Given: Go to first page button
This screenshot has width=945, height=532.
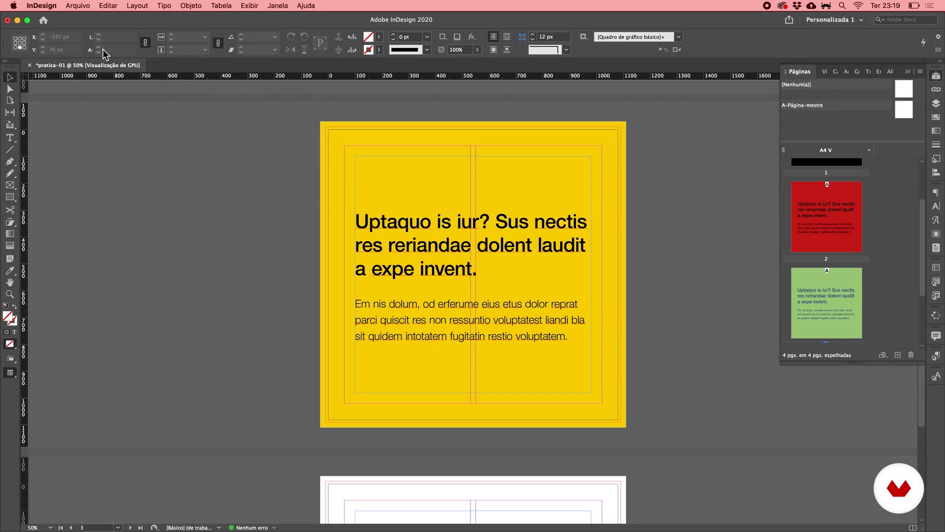Looking at the screenshot, I should (61, 528).
